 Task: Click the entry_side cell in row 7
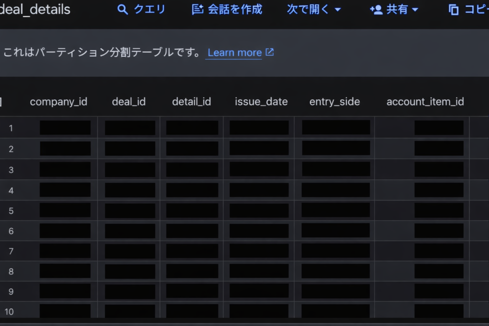[336, 251]
